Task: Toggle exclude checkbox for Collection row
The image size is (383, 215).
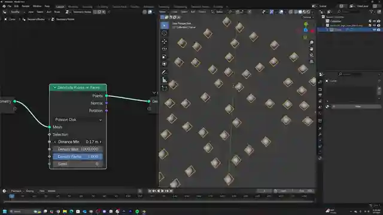Action: [370, 21]
